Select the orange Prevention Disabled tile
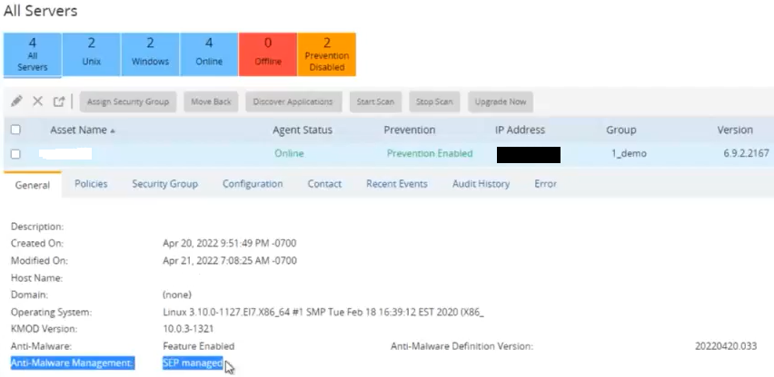This screenshot has height=377, width=774. click(326, 54)
